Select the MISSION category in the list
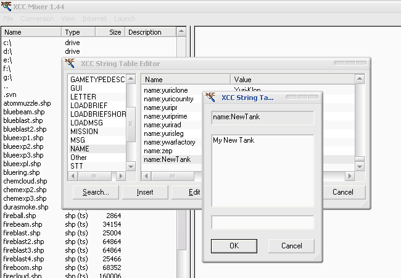 (x=84, y=132)
